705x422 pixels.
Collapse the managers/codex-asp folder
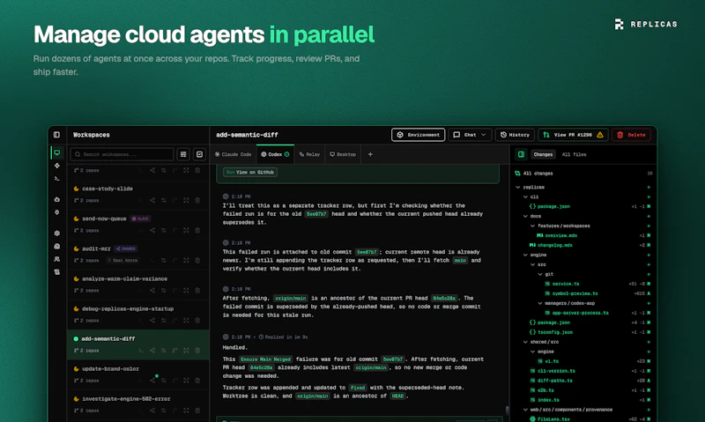(x=540, y=303)
